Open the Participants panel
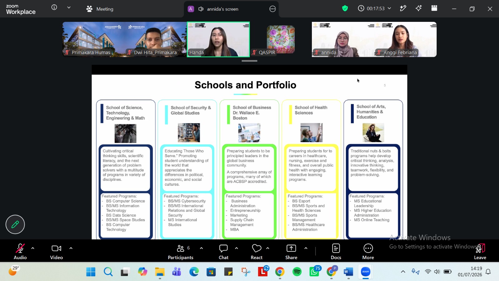499x281 pixels. click(x=181, y=252)
